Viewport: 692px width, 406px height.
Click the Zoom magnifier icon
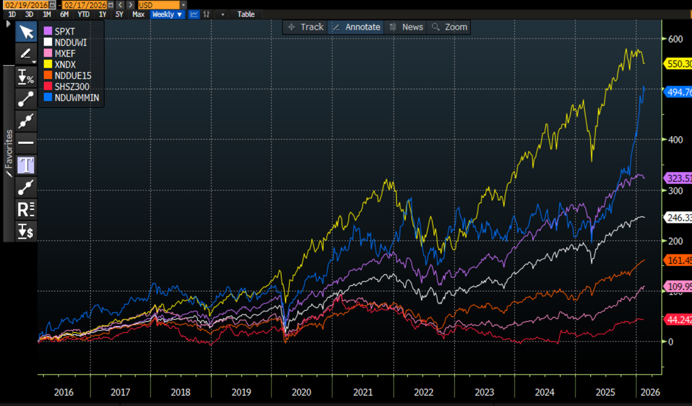(435, 27)
